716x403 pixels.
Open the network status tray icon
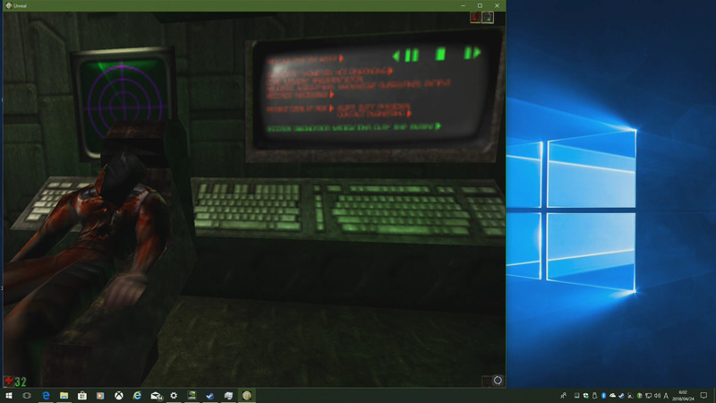(x=648, y=396)
